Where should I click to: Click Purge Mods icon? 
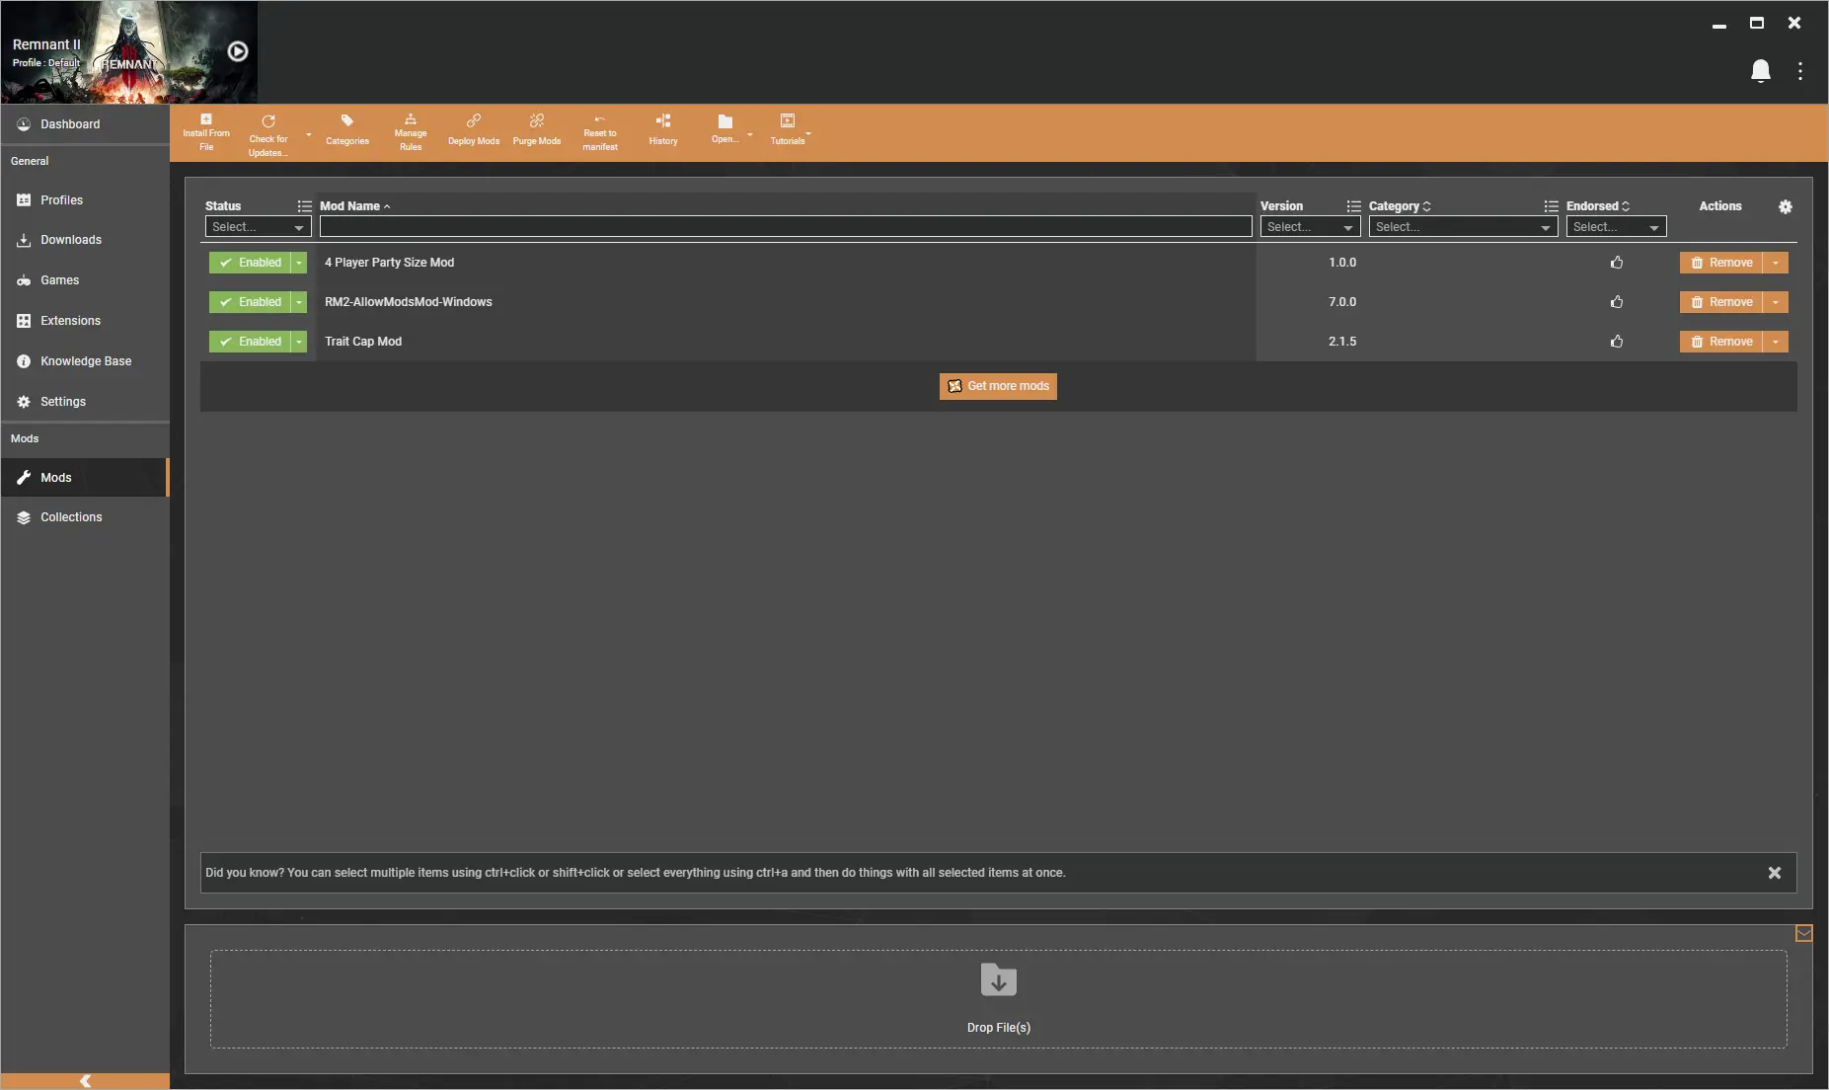[537, 130]
